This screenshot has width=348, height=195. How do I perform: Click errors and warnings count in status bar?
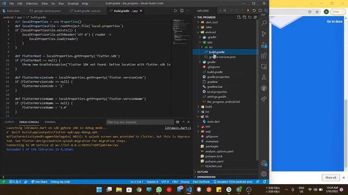pyautogui.click(x=15, y=182)
